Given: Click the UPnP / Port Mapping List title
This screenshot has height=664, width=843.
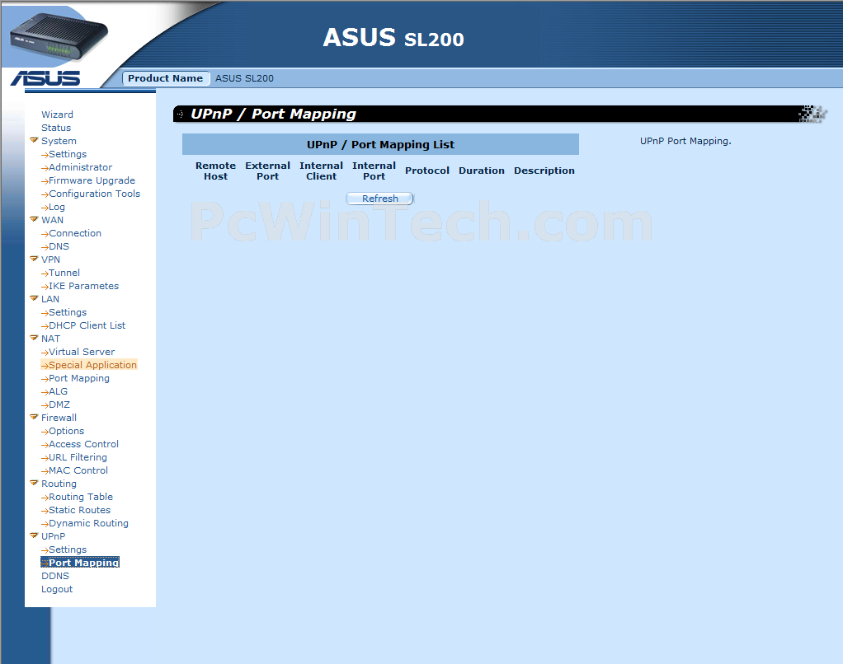Looking at the screenshot, I should (x=380, y=144).
